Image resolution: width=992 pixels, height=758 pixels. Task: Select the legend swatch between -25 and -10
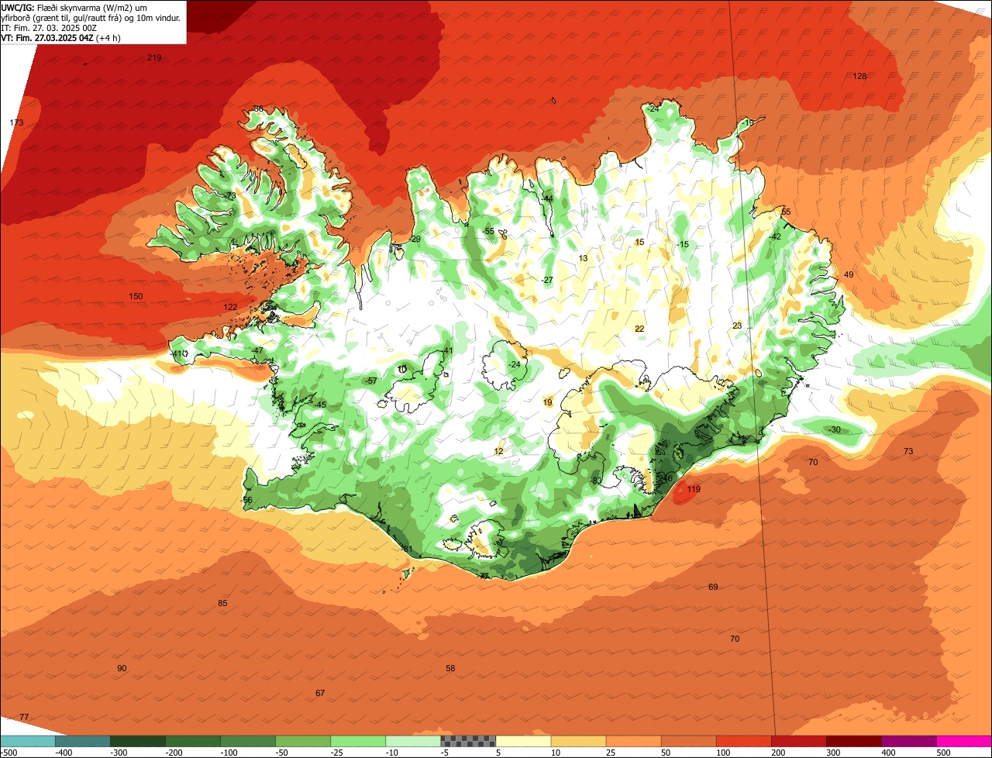tap(357, 741)
